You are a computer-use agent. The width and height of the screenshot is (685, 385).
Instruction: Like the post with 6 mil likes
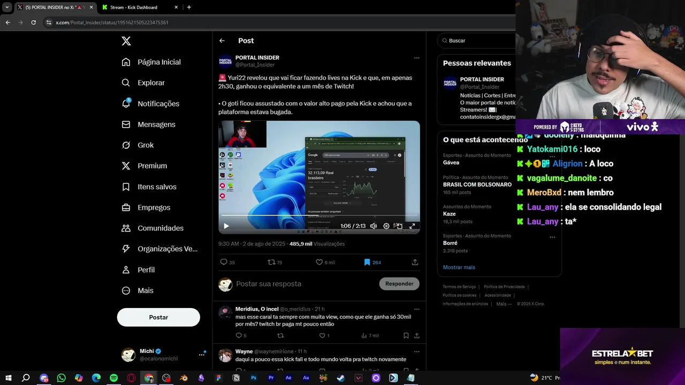click(x=325, y=263)
